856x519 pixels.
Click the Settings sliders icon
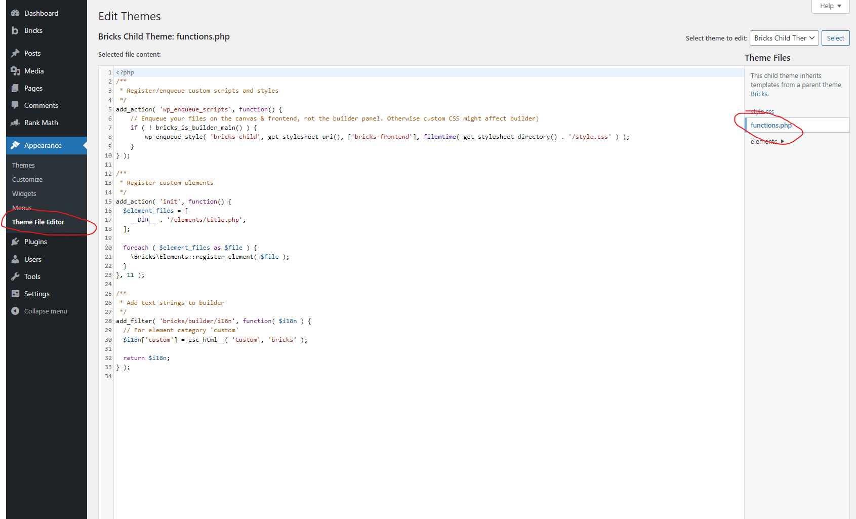click(x=15, y=294)
